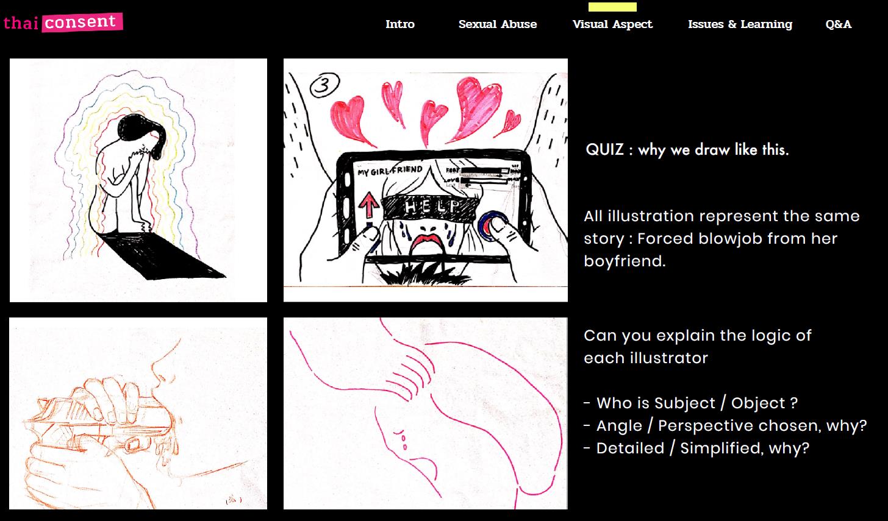Click the QUIZ why we draw heading
This screenshot has height=521, width=888.
click(687, 149)
